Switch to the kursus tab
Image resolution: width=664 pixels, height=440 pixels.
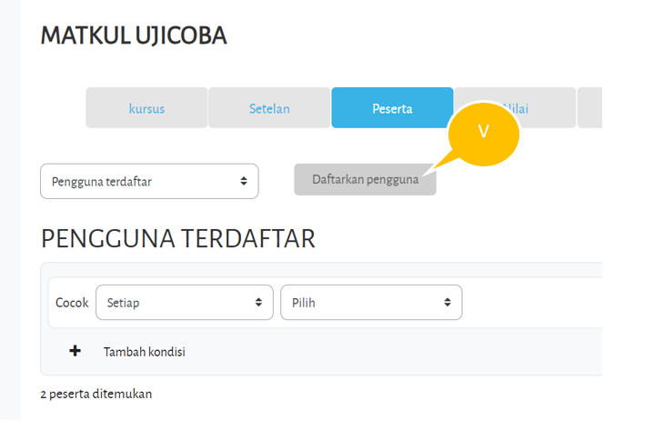tap(146, 108)
